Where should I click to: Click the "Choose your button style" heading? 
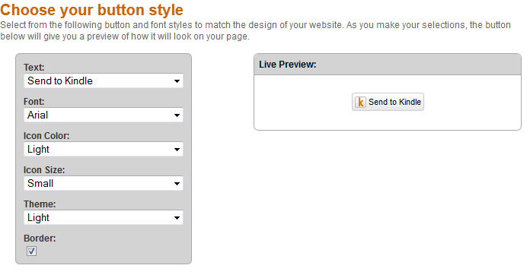[x=91, y=10]
